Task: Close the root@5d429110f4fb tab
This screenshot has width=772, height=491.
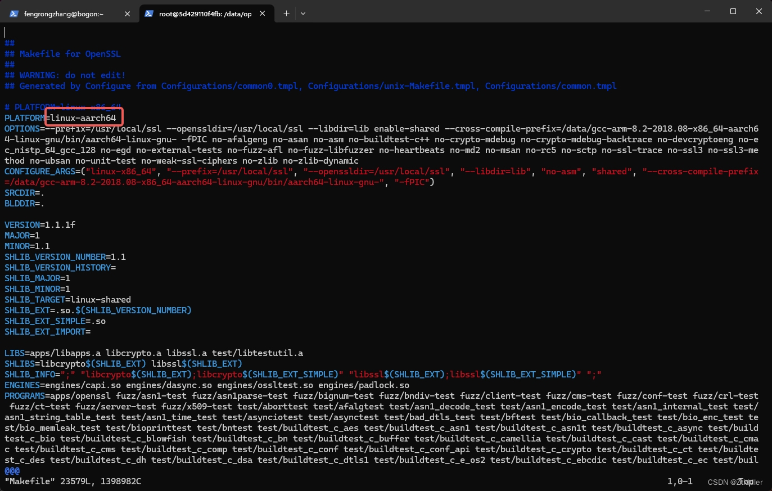Action: coord(262,13)
